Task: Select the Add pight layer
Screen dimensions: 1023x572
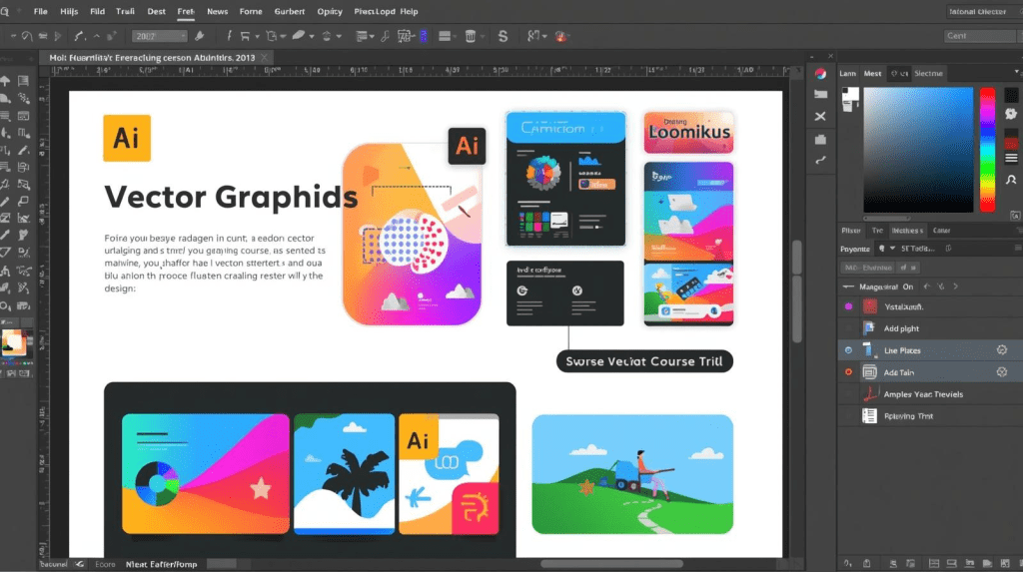Action: (930, 328)
